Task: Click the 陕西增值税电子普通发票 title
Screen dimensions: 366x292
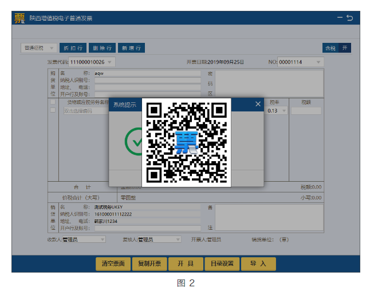Action: [61, 18]
